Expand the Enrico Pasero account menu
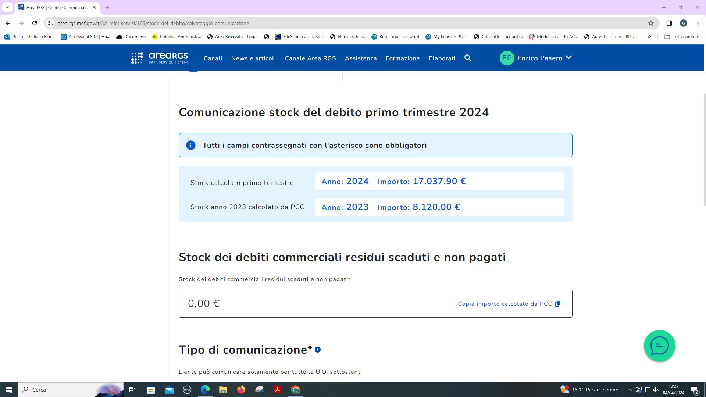This screenshot has height=397, width=706. click(569, 58)
